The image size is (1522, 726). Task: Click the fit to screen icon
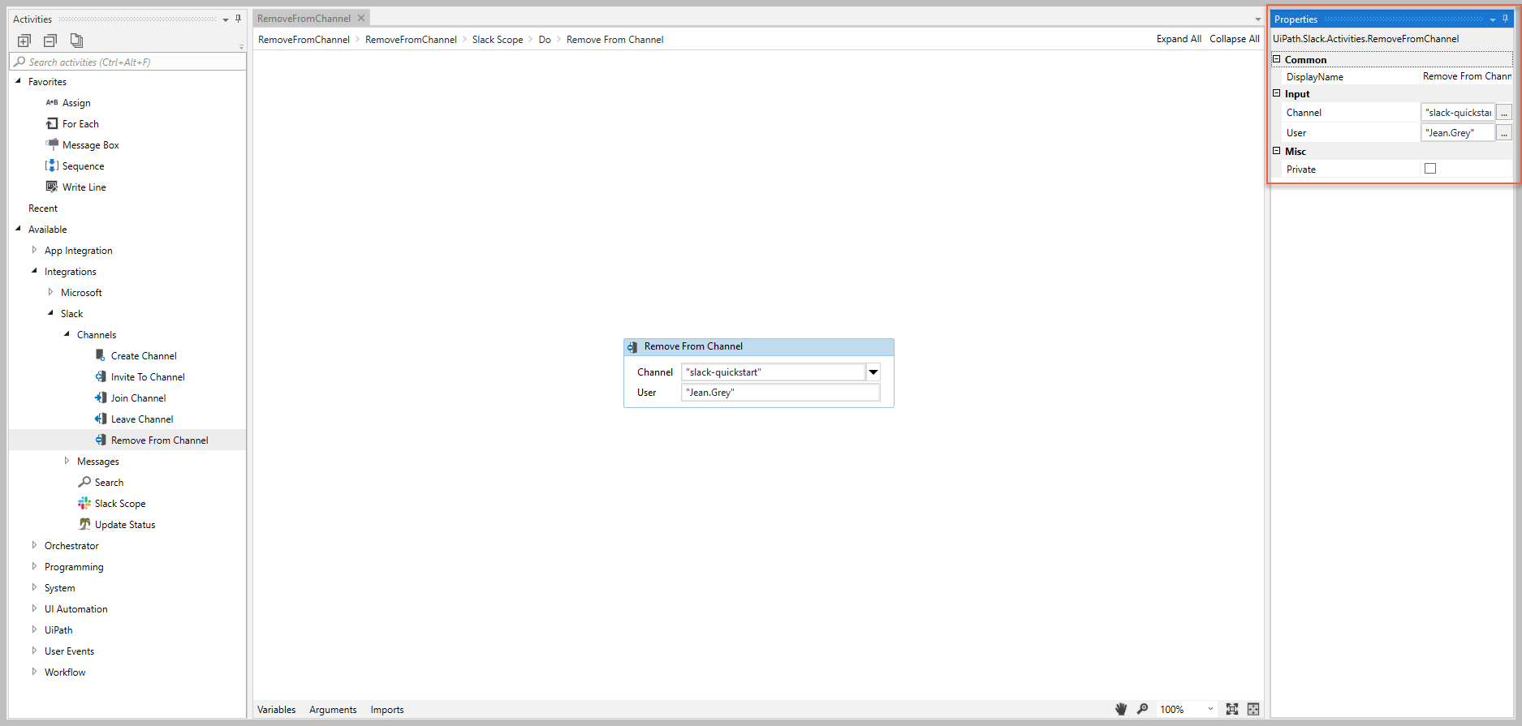(x=1232, y=709)
